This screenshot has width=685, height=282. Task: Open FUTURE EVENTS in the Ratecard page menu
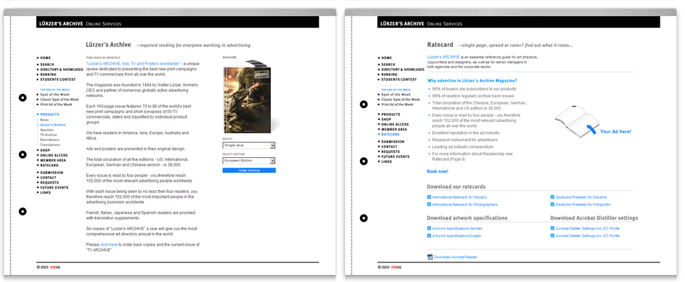tap(395, 156)
